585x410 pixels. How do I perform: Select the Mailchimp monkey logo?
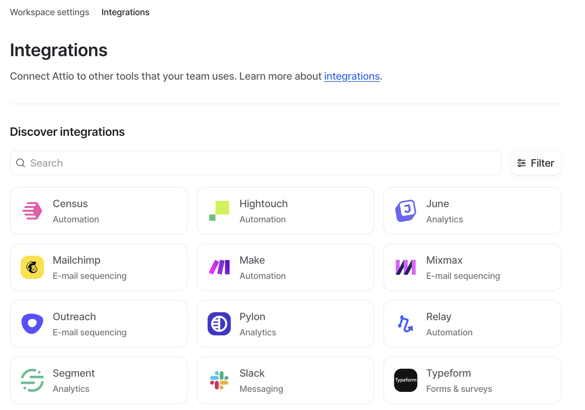click(x=32, y=267)
